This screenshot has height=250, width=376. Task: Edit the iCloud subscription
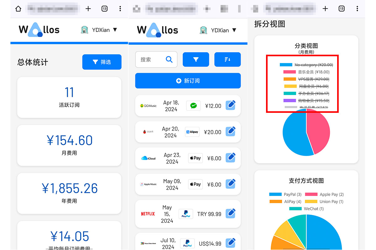pos(231,158)
